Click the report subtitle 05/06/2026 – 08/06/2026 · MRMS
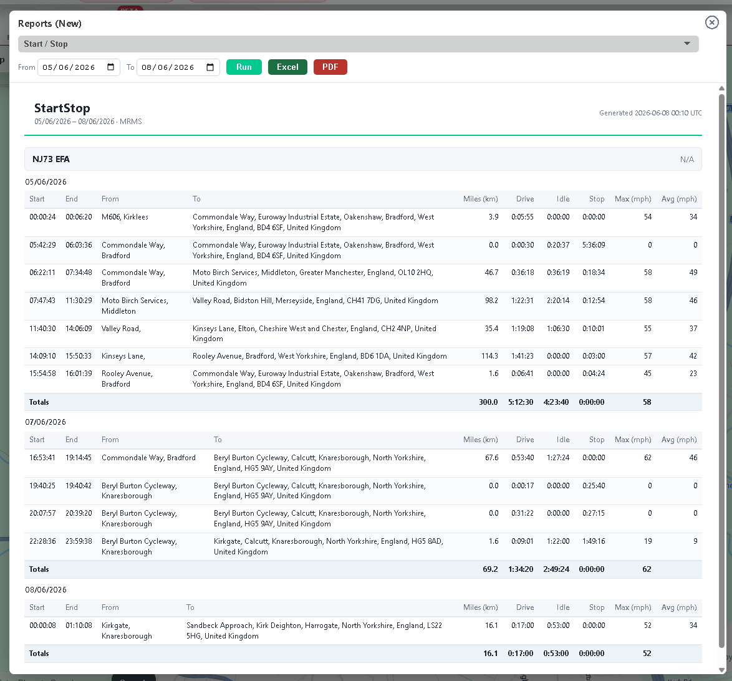Screen dimensions: 732x681 88,122
